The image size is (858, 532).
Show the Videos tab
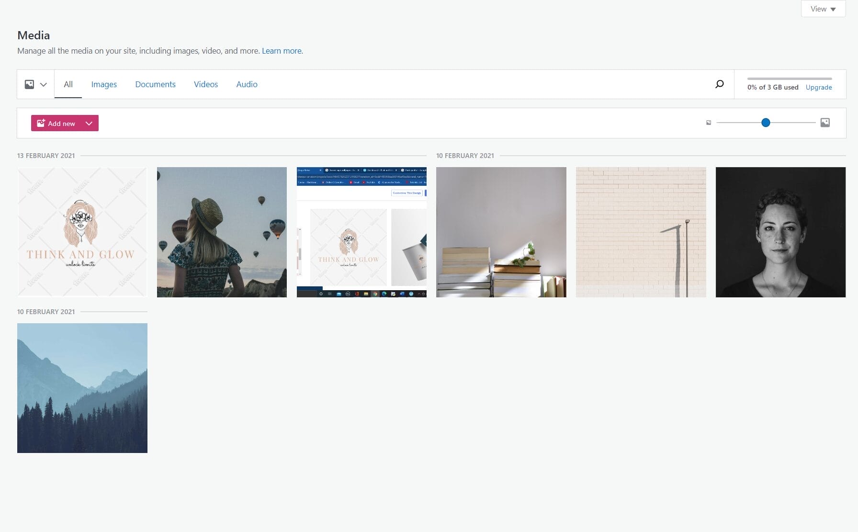[x=206, y=84]
